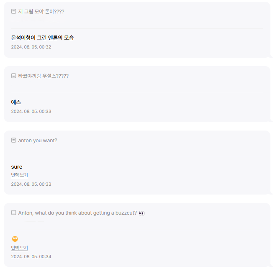275x269 pixels.
Task: Click the timestamp under the 'sure' reply
Action: (x=31, y=184)
